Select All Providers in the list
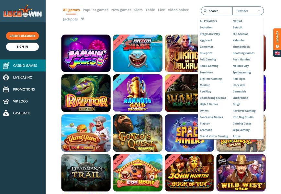The height and width of the screenshot is (194, 281). [x=208, y=21]
